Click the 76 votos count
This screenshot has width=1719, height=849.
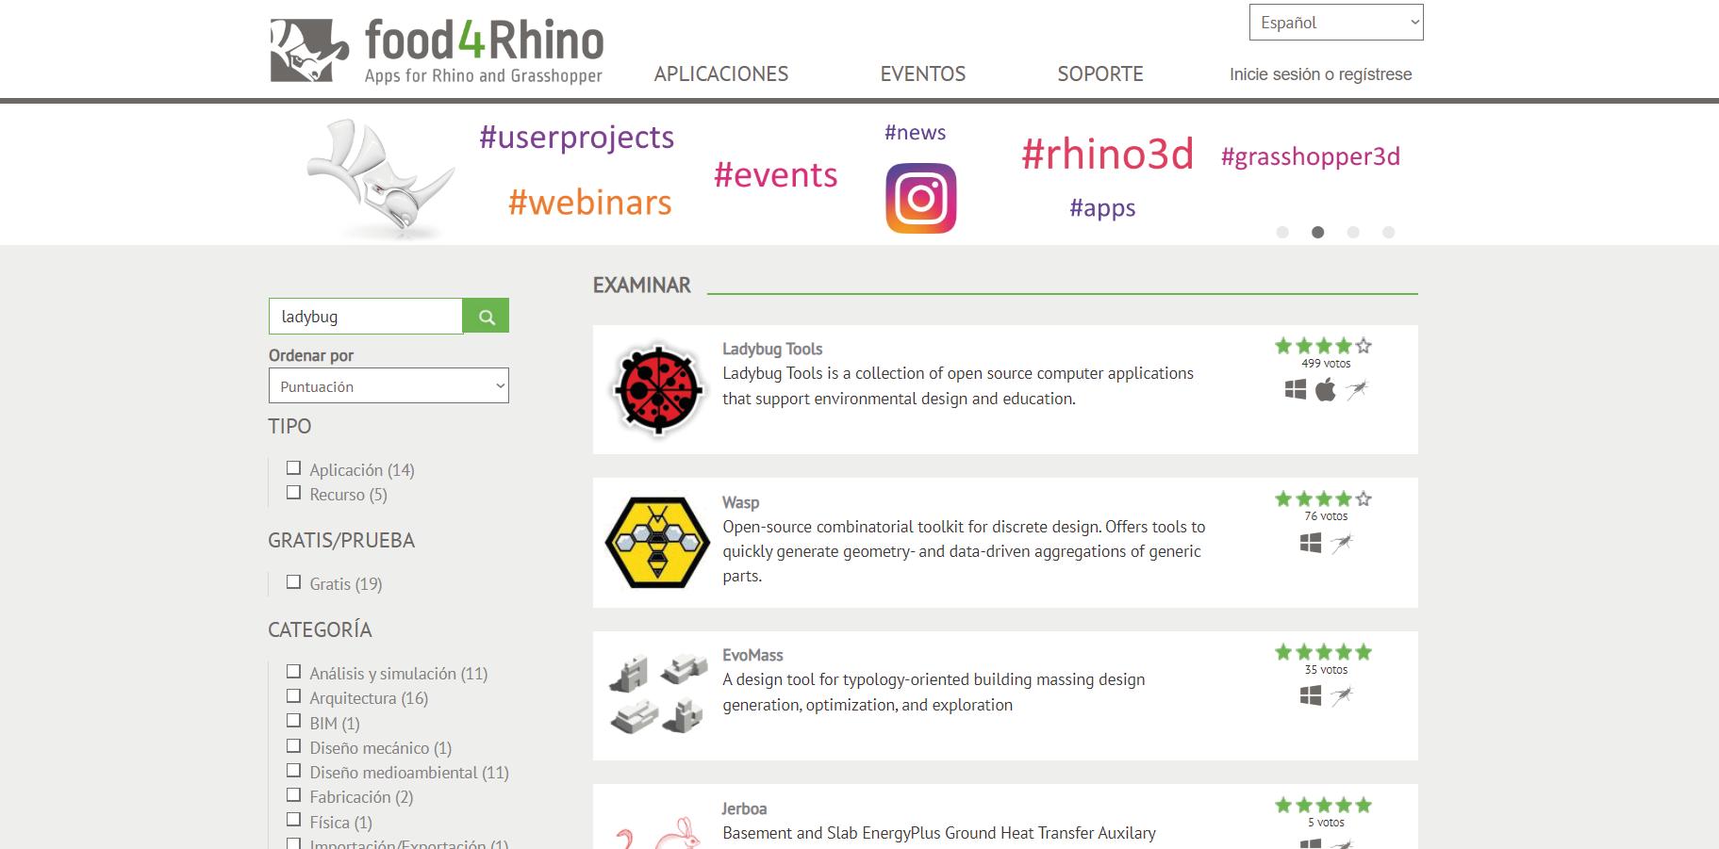1326,516
